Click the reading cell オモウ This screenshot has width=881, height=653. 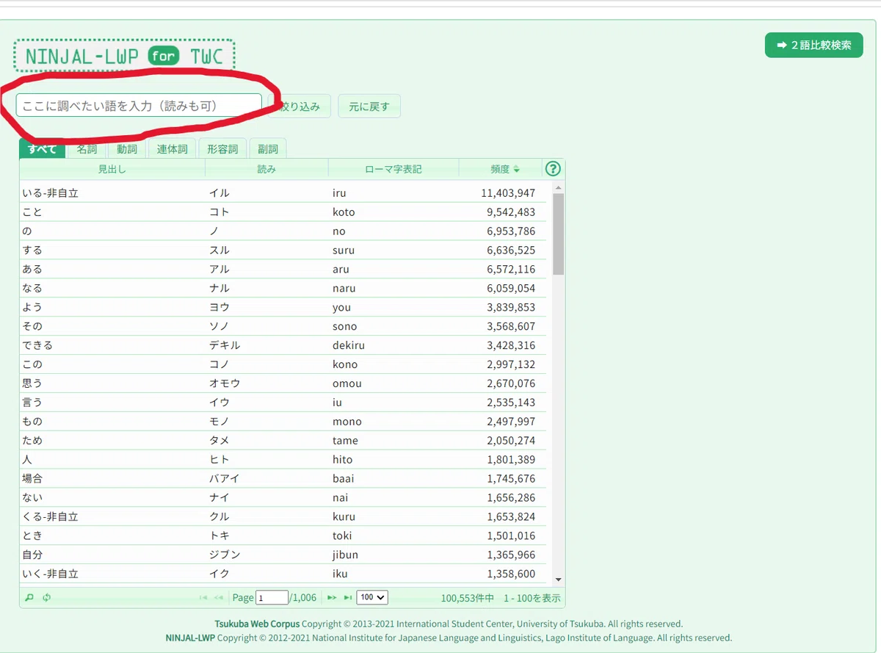click(x=225, y=383)
